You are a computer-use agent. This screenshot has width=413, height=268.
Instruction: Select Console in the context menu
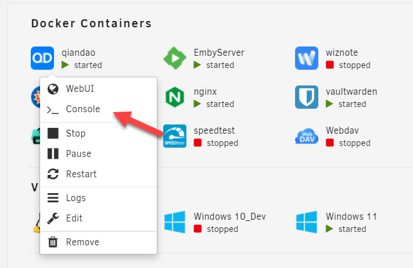pyautogui.click(x=82, y=109)
